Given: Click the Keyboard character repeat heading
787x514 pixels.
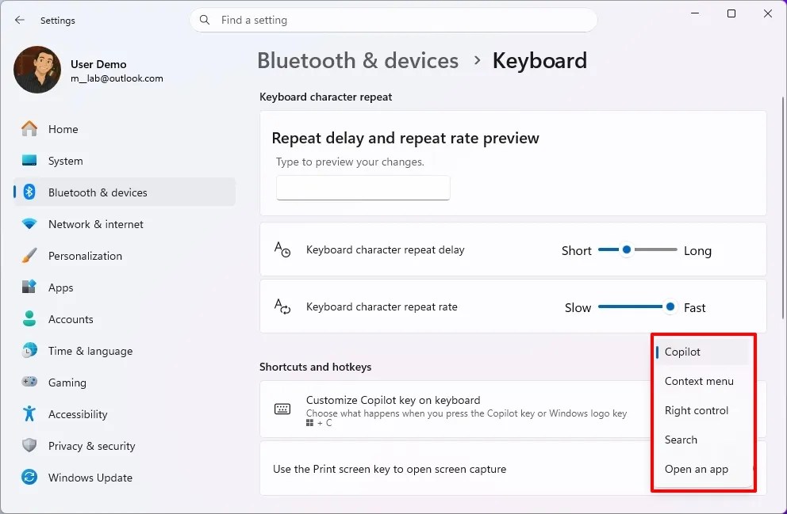Looking at the screenshot, I should click(x=326, y=97).
